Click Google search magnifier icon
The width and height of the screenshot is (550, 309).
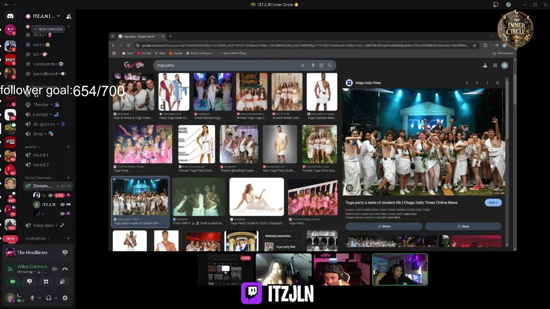point(330,65)
